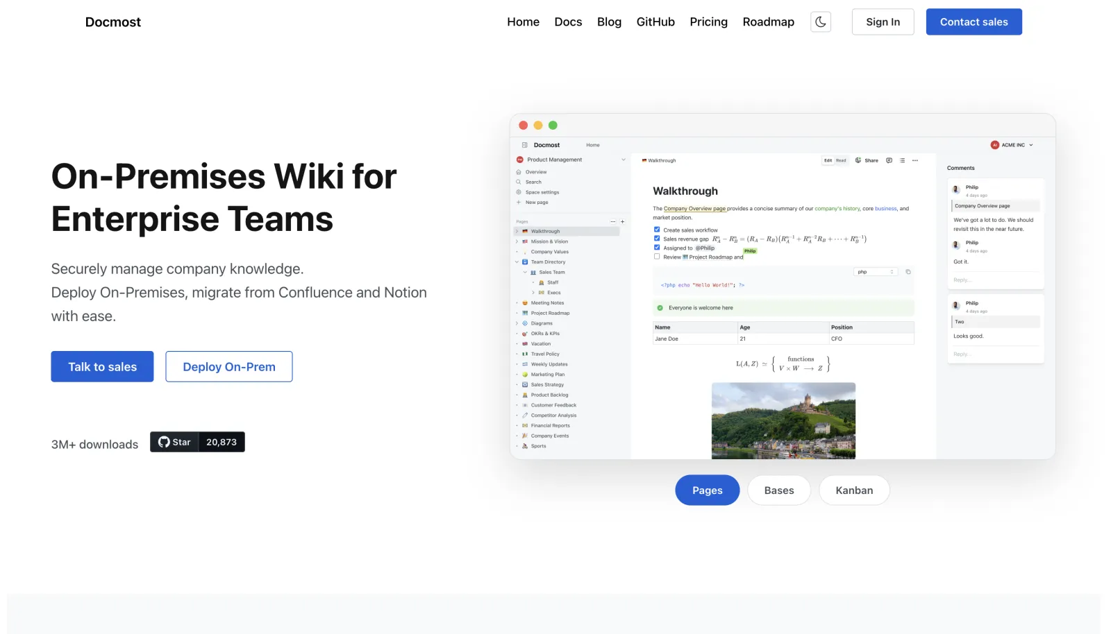Expand the Walkthrough tree item
The height and width of the screenshot is (634, 1111).
click(x=517, y=231)
